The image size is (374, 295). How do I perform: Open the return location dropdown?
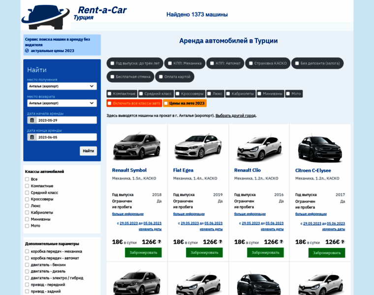coord(62,103)
